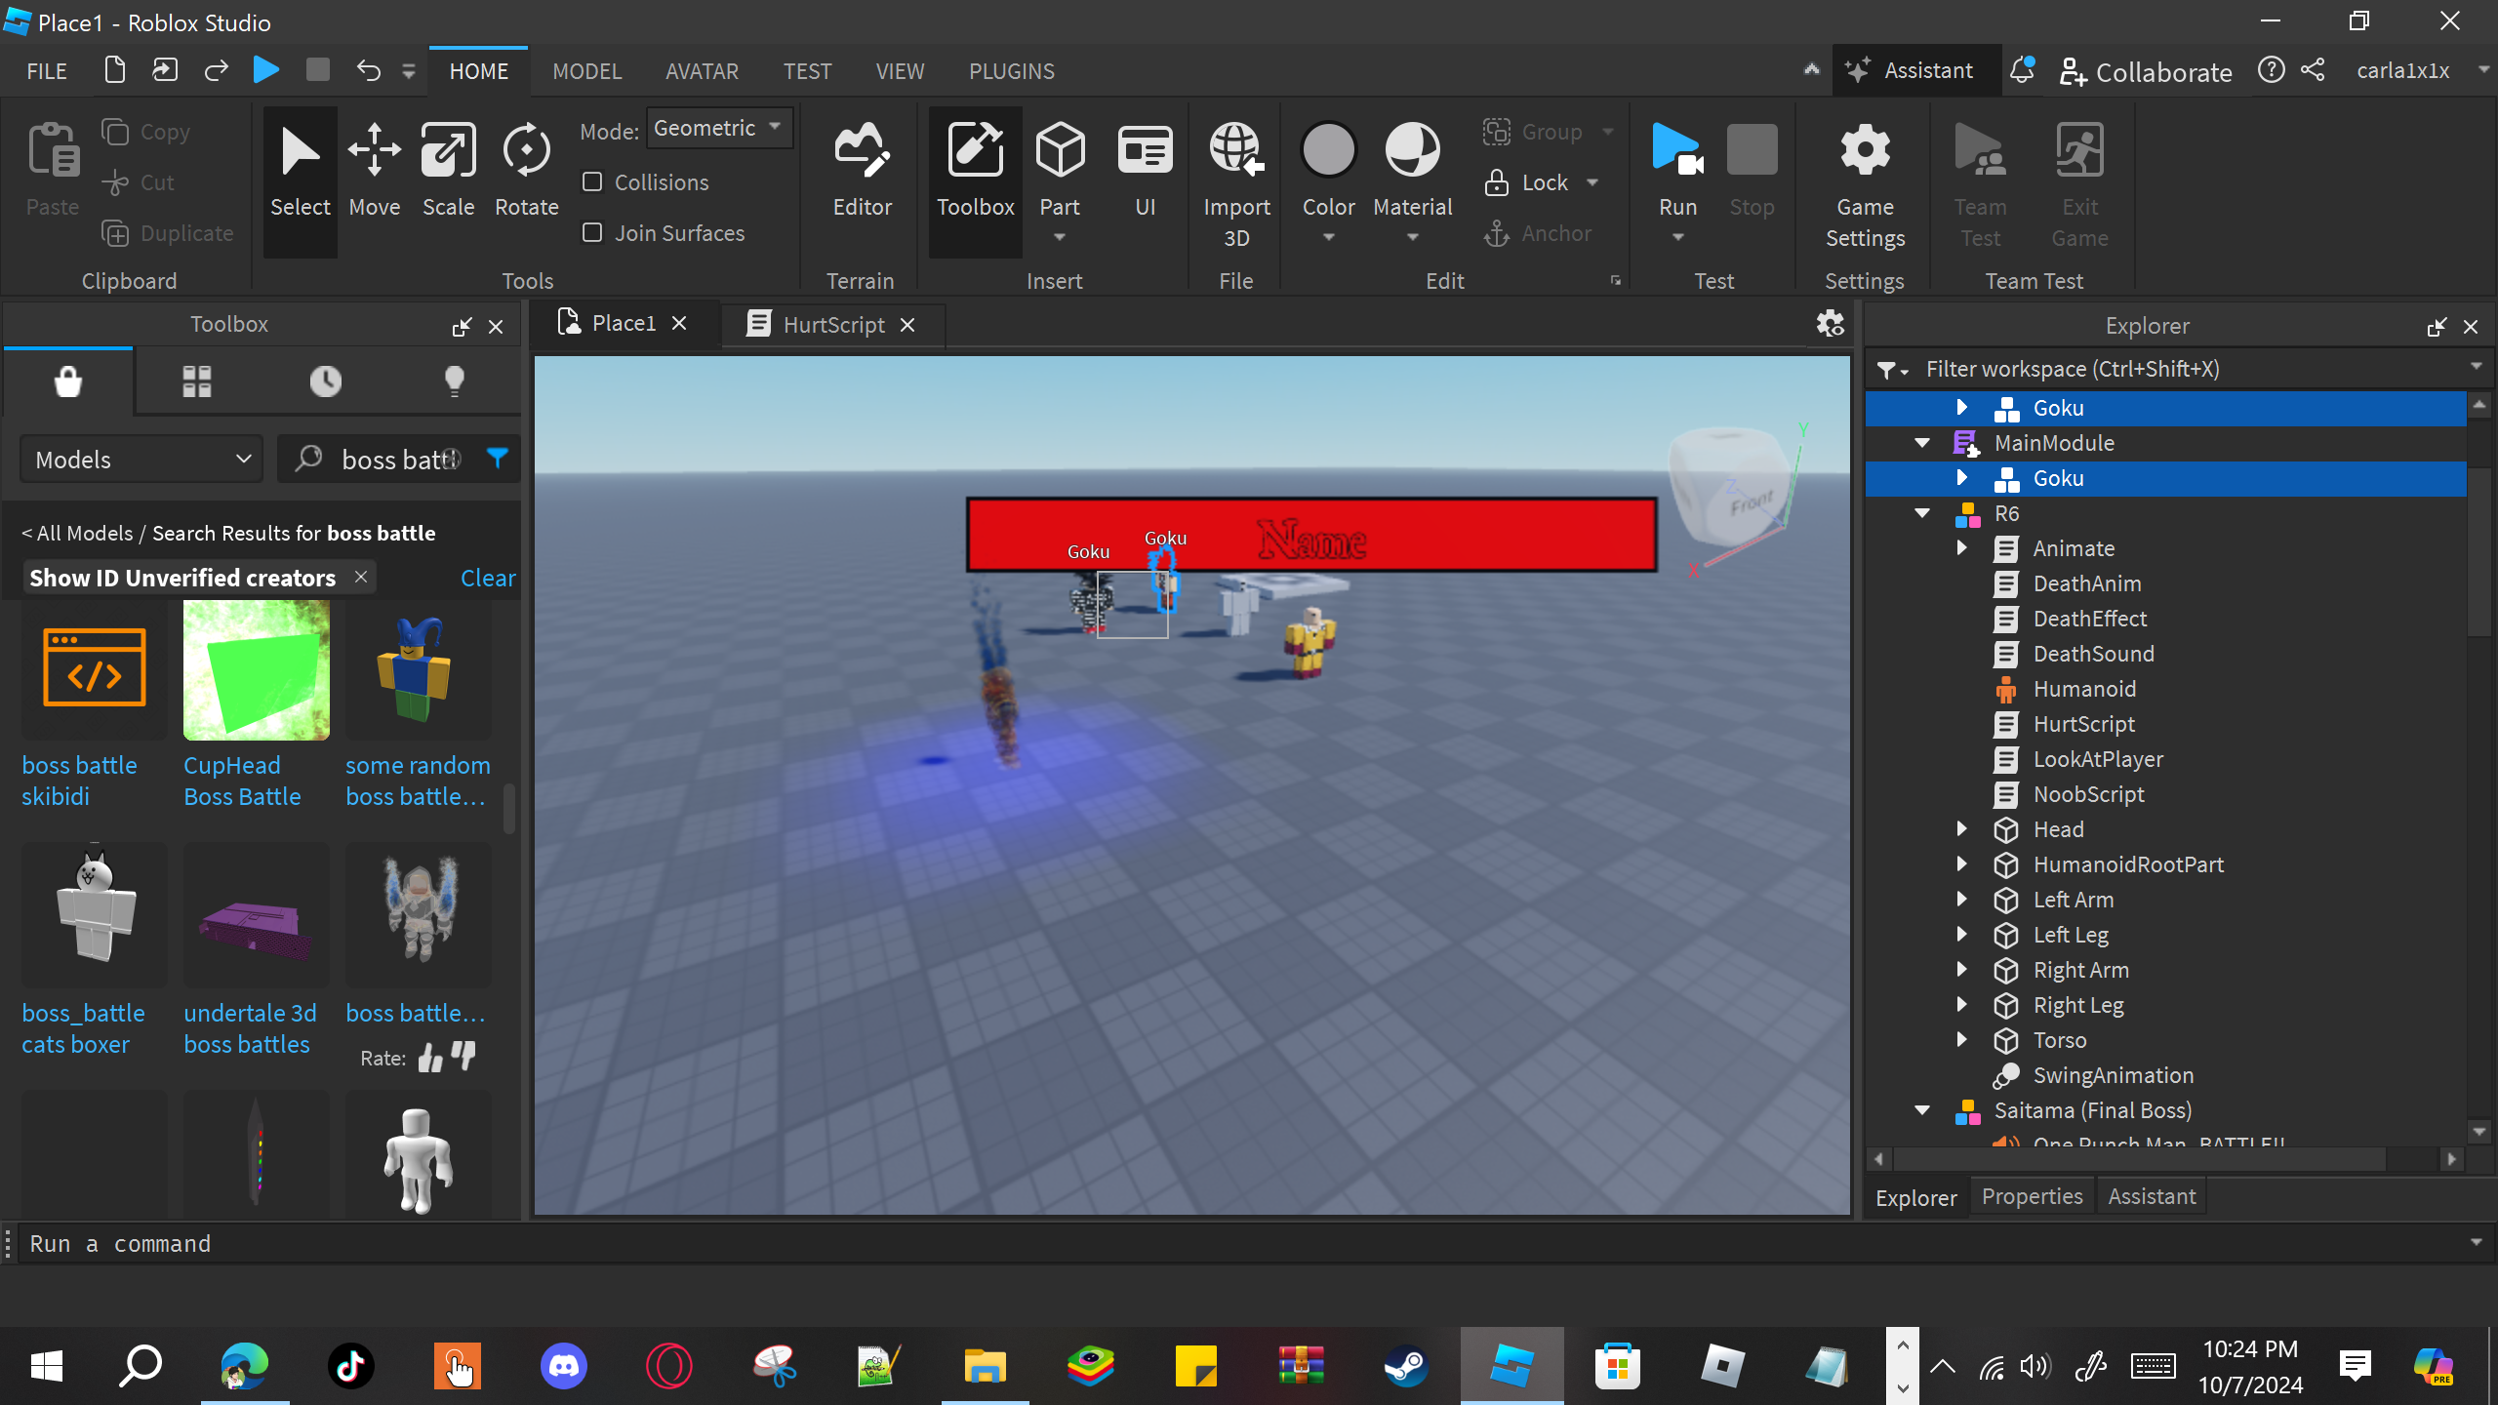Collapse the R6 tree item
Image resolution: width=2498 pixels, height=1405 pixels.
pos(1922,513)
